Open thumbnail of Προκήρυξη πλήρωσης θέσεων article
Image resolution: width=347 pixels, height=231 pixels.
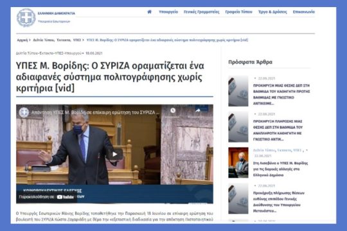click(238, 198)
